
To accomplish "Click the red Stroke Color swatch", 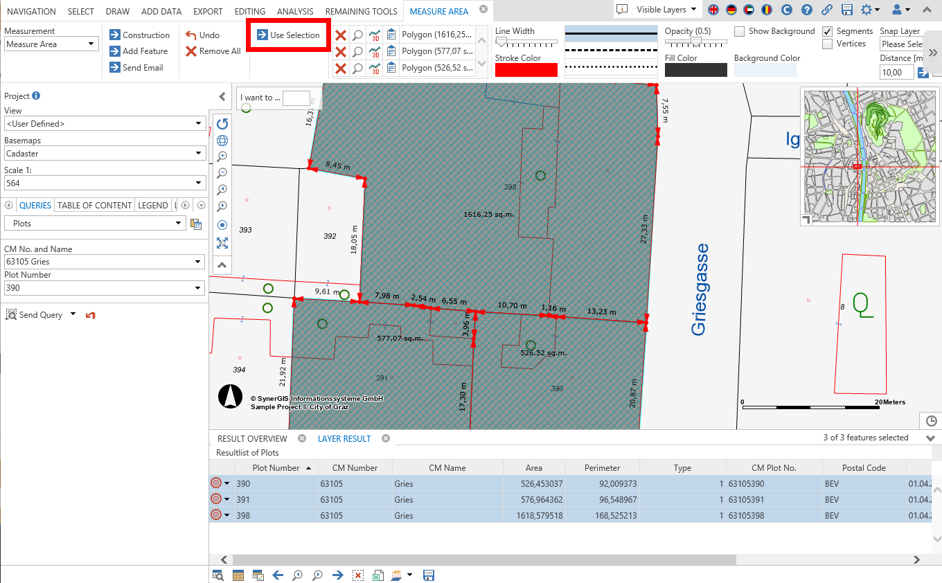I will coord(526,70).
